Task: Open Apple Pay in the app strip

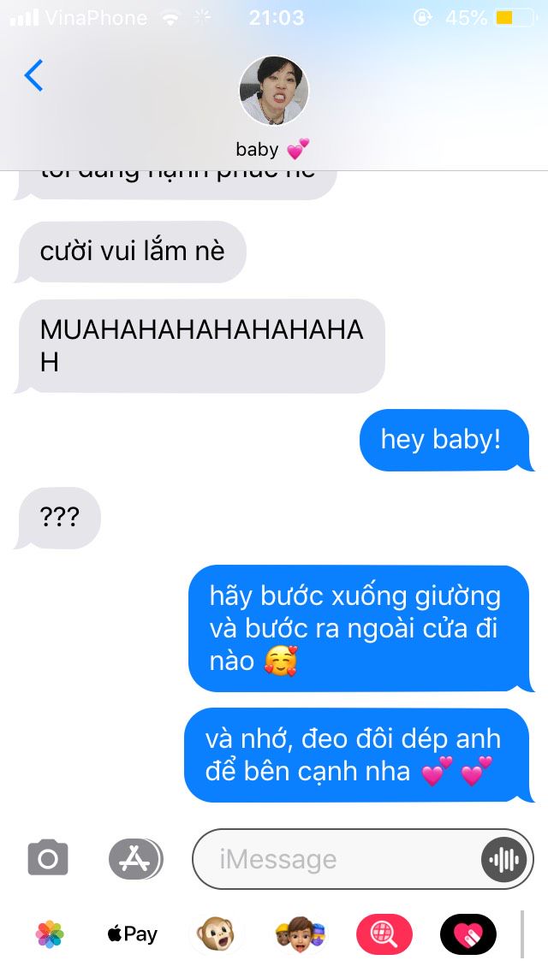Action: coord(132,933)
